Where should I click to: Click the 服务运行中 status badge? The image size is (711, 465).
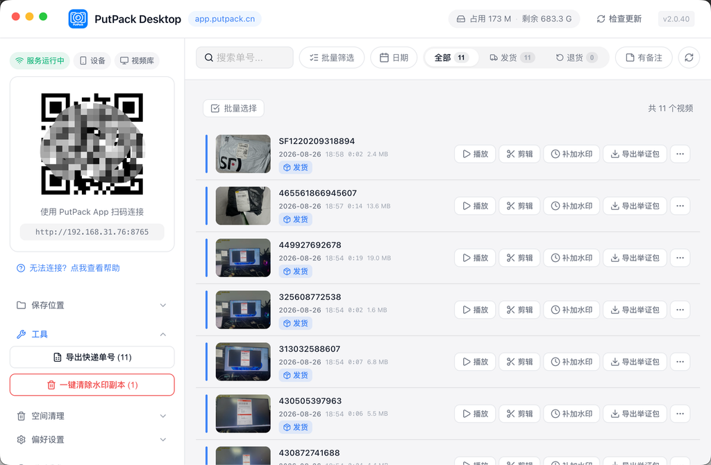(x=40, y=61)
